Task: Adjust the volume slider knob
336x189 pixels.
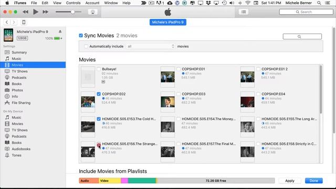Action: pyautogui.click(x=72, y=12)
